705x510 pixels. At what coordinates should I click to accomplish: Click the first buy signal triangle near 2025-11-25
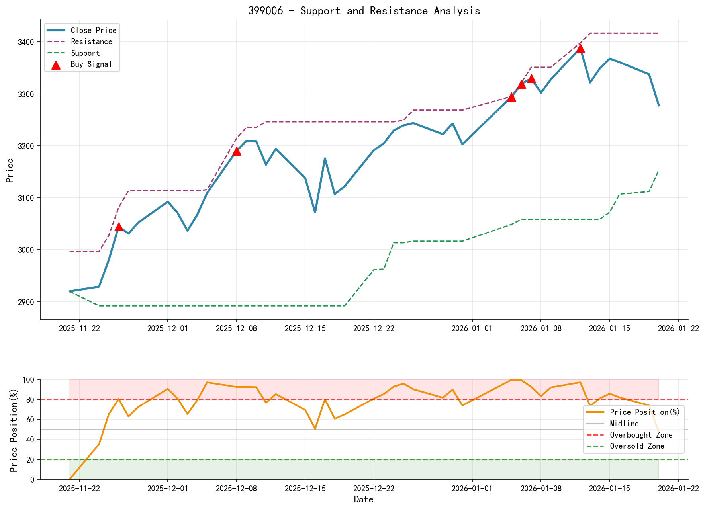(x=119, y=227)
